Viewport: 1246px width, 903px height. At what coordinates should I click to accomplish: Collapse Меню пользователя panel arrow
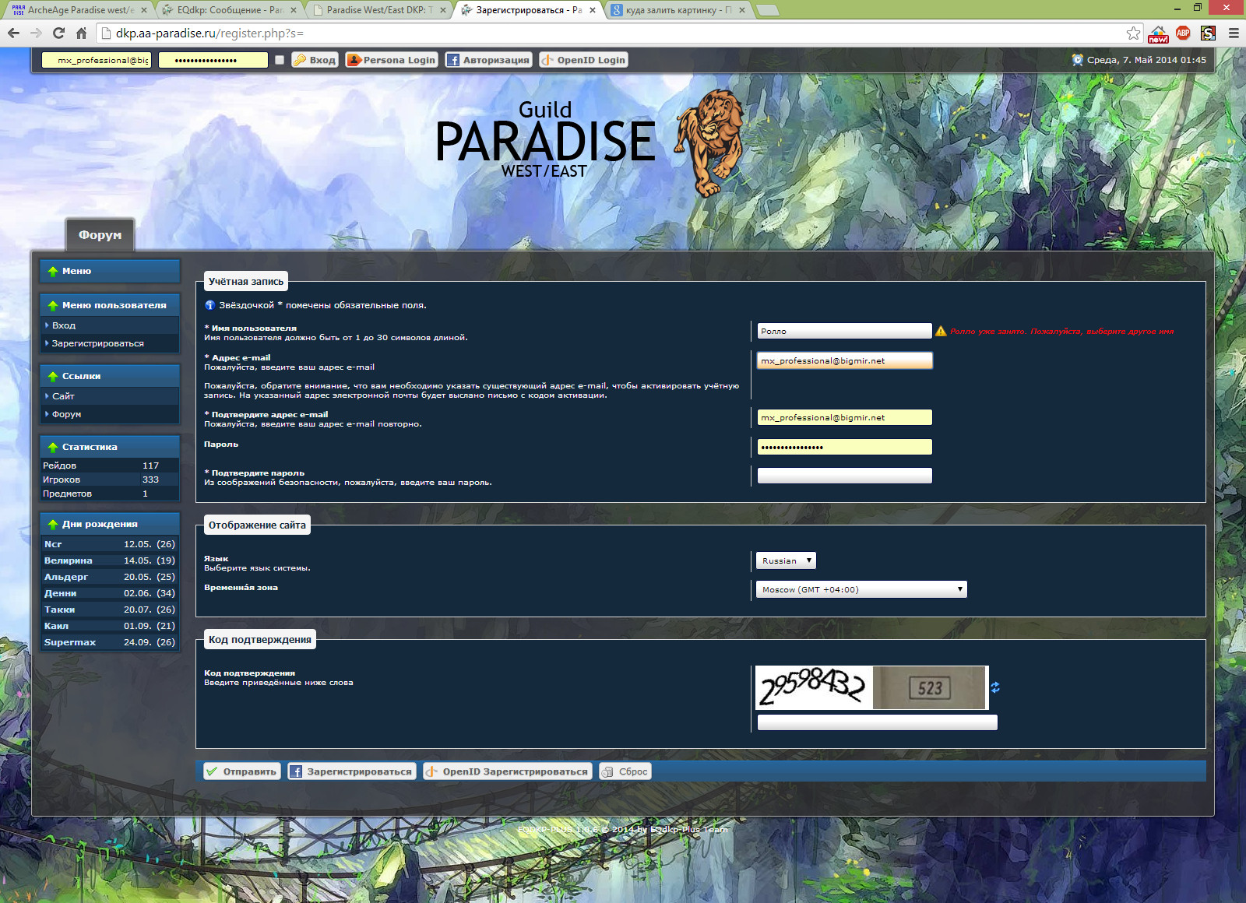(53, 305)
